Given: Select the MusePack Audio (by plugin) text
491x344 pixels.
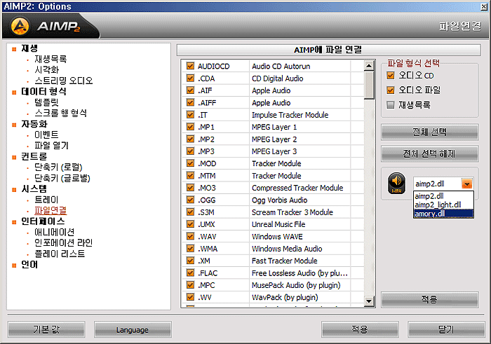Looking at the screenshot, I should pos(296,285).
